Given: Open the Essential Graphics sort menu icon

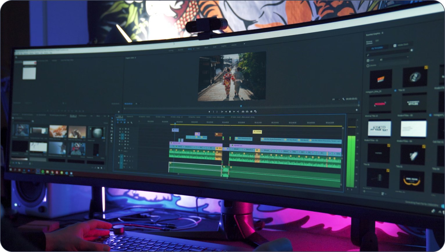Looking at the screenshot, I should point(383,193).
